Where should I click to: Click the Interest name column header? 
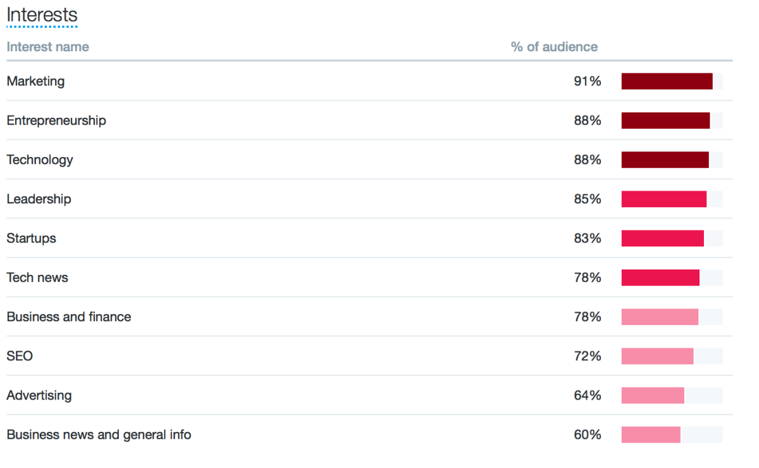click(x=47, y=47)
